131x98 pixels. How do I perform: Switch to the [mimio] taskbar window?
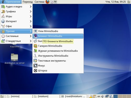click(x=19, y=96)
